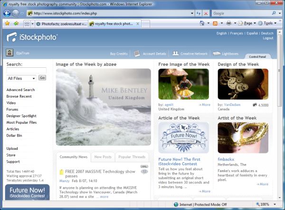285x210 pixels.
Task: Click the browser Forward arrow button
Action: (16, 13)
